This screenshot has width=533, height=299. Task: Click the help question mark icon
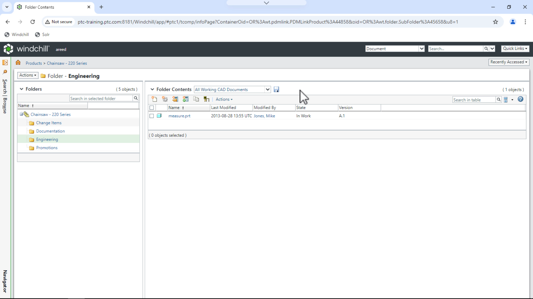(521, 99)
